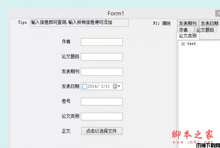Click the Form1 window title bar
The width and height of the screenshot is (220, 148).
tap(110, 14)
